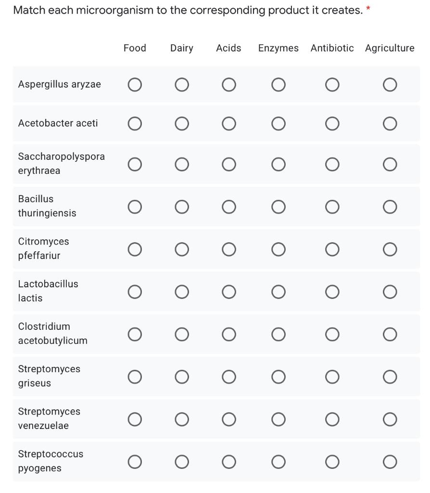This screenshot has height=493, width=430.
Task: Select Food for Aspergillus aryzae
Action: (135, 84)
